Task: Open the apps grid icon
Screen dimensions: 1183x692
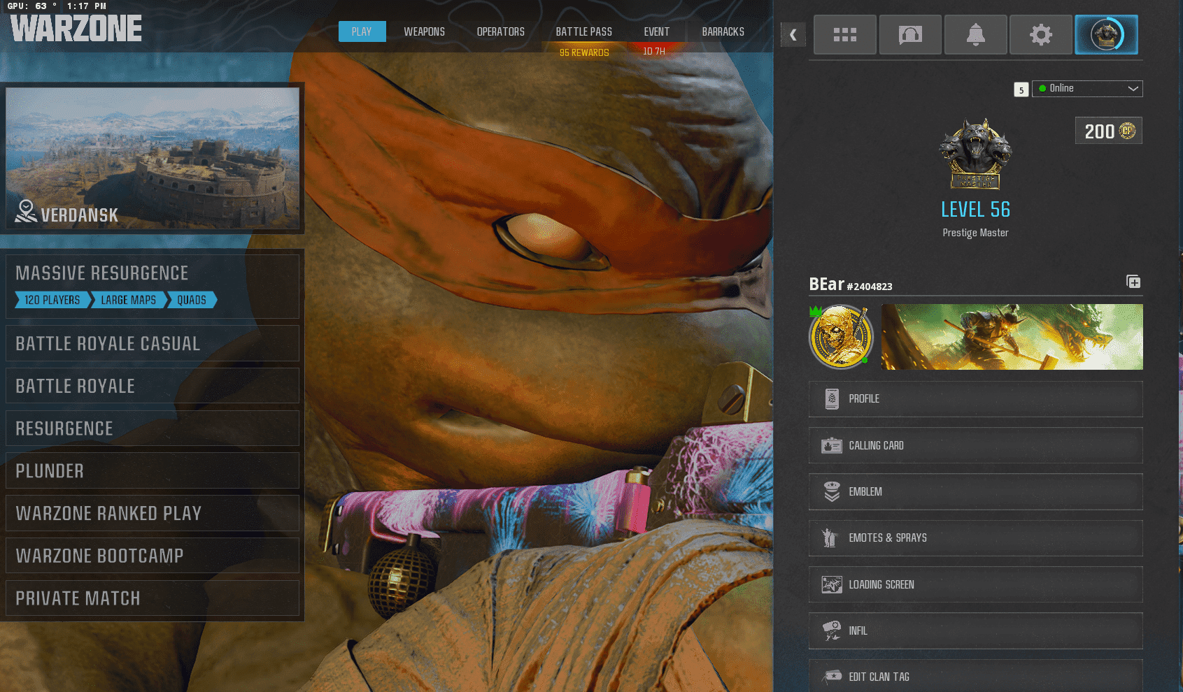Action: tap(844, 34)
